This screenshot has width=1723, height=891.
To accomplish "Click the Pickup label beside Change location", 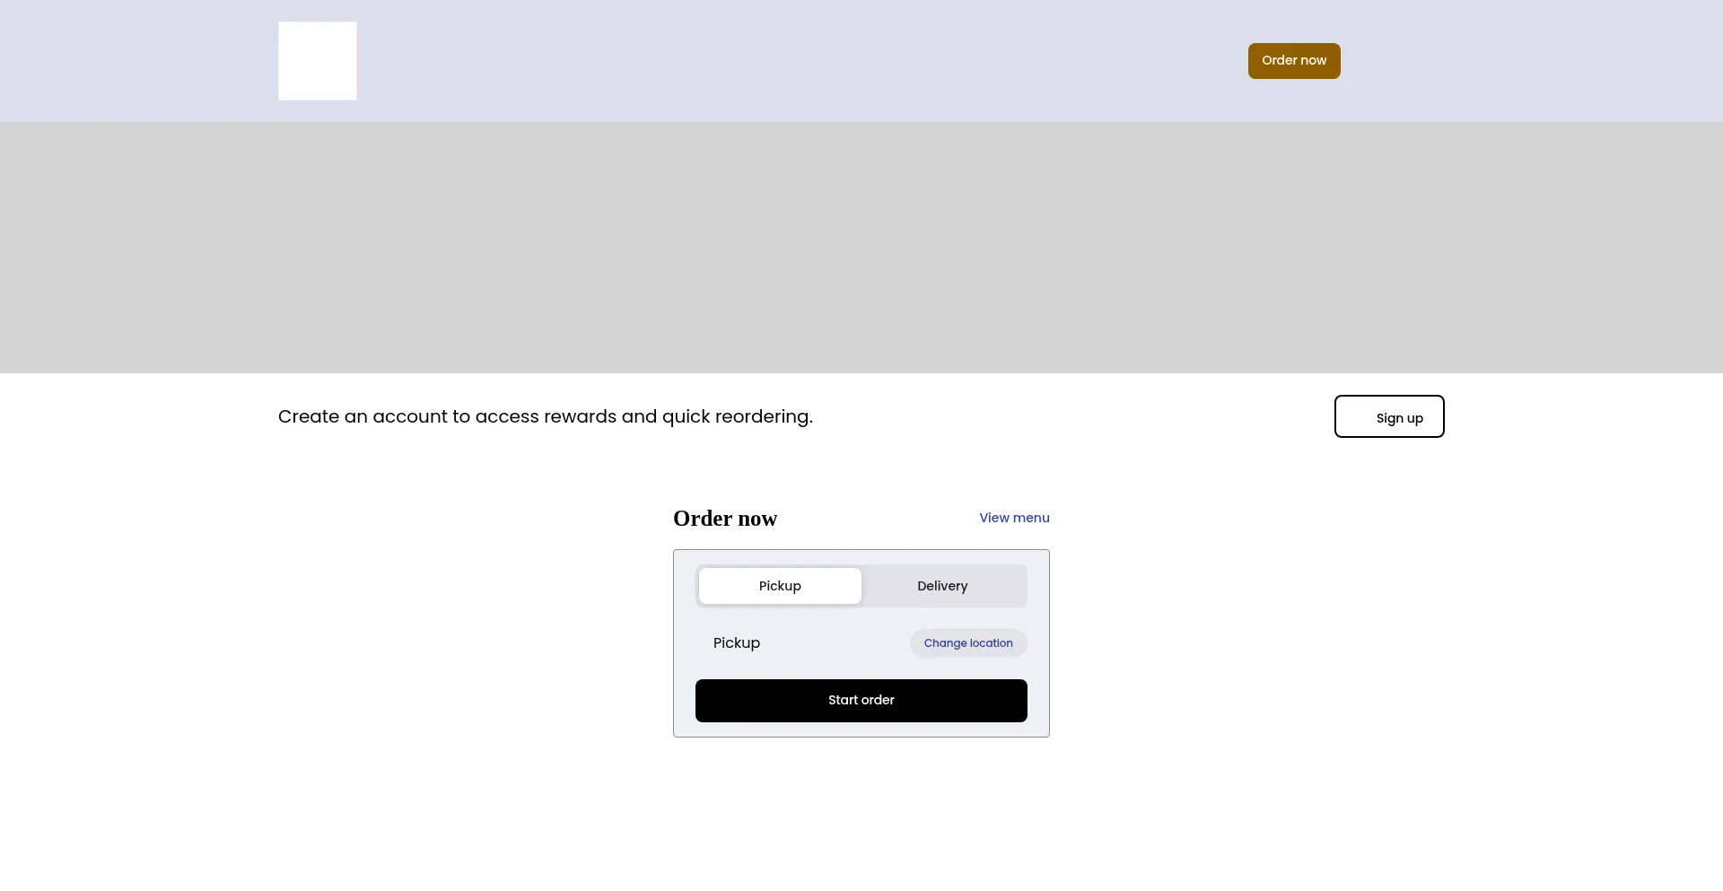I will click(x=737, y=643).
